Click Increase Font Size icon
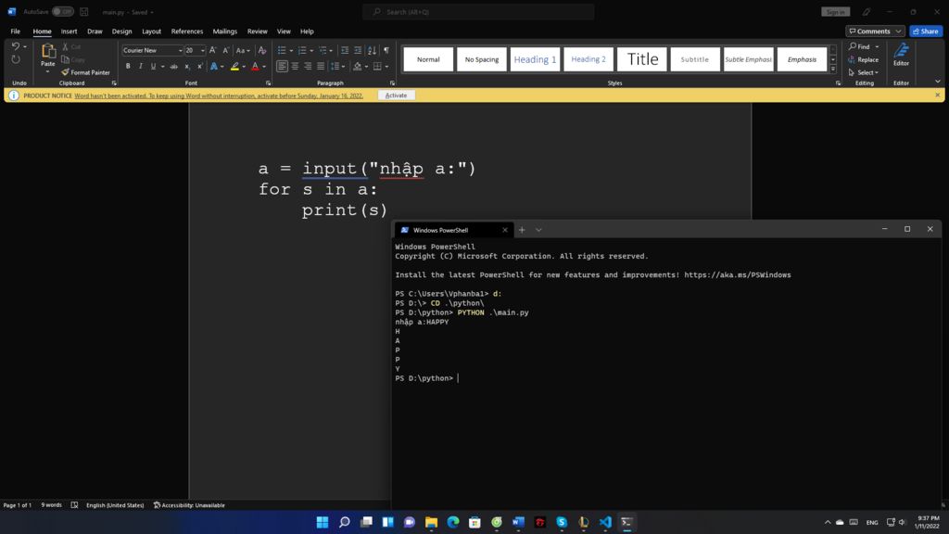The image size is (949, 534). point(212,50)
